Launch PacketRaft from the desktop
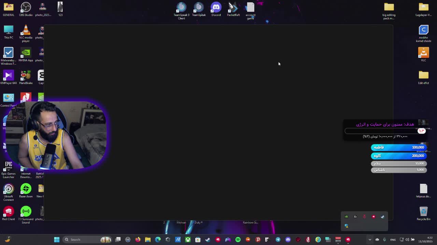Image resolution: width=437 pixels, height=245 pixels. click(234, 9)
